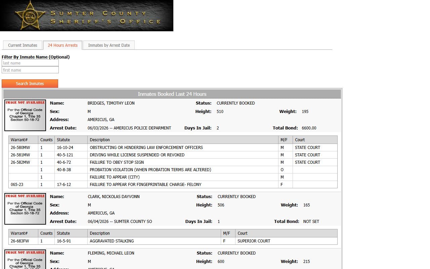The height and width of the screenshot is (269, 430).
Task: Select the 24 Hours Arrests tab
Action: pos(62,45)
